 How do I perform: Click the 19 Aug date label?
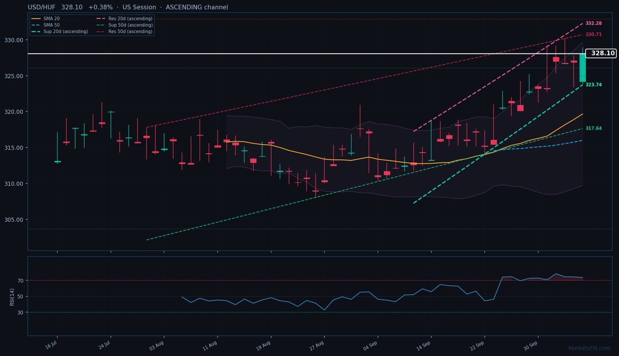(x=265, y=345)
